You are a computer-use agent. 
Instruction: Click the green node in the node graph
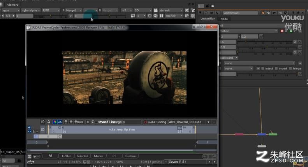point(273,134)
